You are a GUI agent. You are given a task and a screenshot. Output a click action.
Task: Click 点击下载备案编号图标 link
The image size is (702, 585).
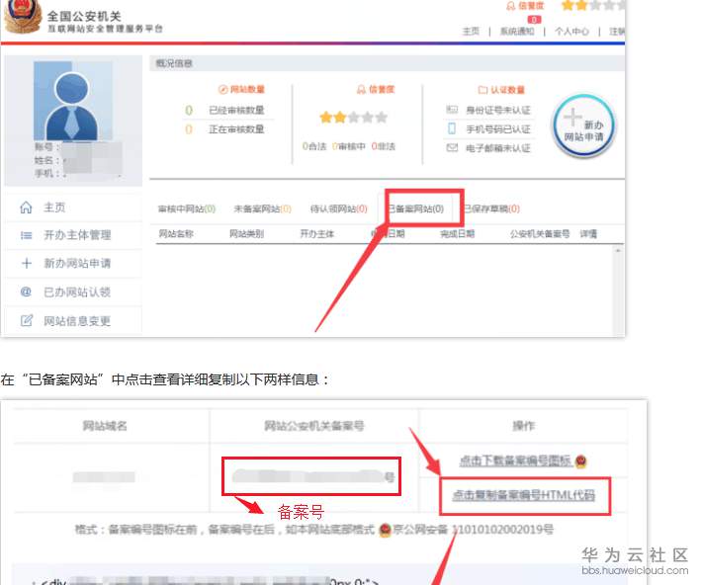[x=515, y=460]
